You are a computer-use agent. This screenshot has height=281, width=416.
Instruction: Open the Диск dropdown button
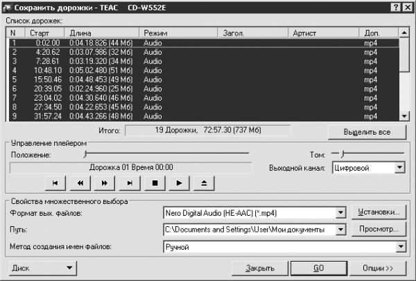coord(43,268)
